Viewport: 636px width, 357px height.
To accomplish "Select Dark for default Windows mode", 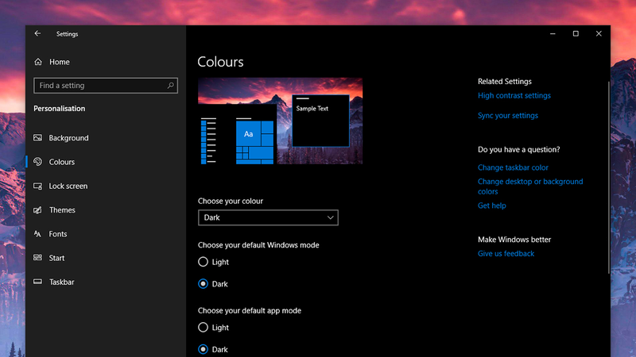I will (203, 284).
